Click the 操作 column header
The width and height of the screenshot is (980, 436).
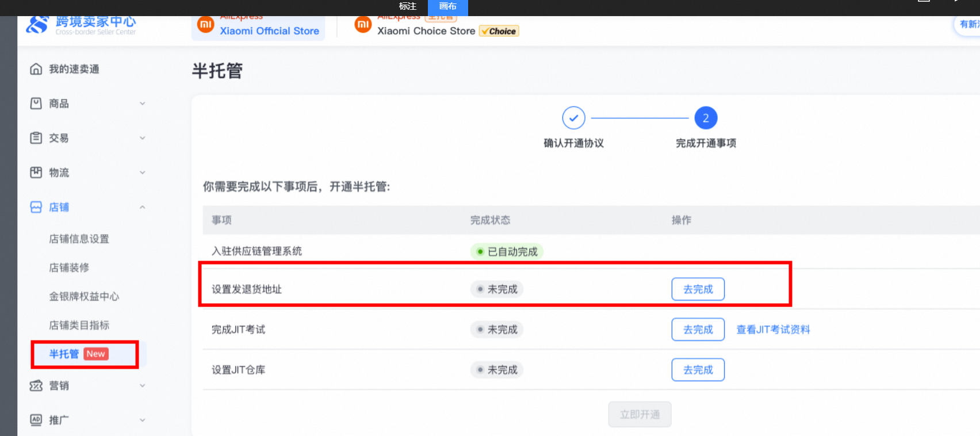coord(682,220)
